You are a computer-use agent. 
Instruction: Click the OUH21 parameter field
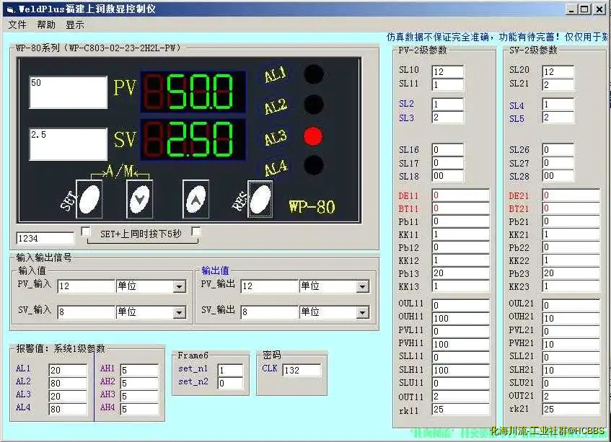(x=571, y=318)
